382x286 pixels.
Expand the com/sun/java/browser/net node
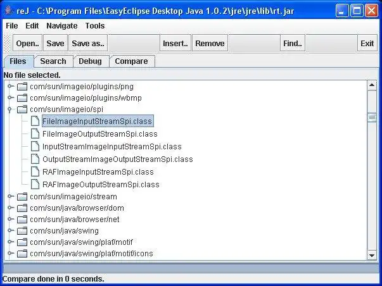tap(10, 219)
